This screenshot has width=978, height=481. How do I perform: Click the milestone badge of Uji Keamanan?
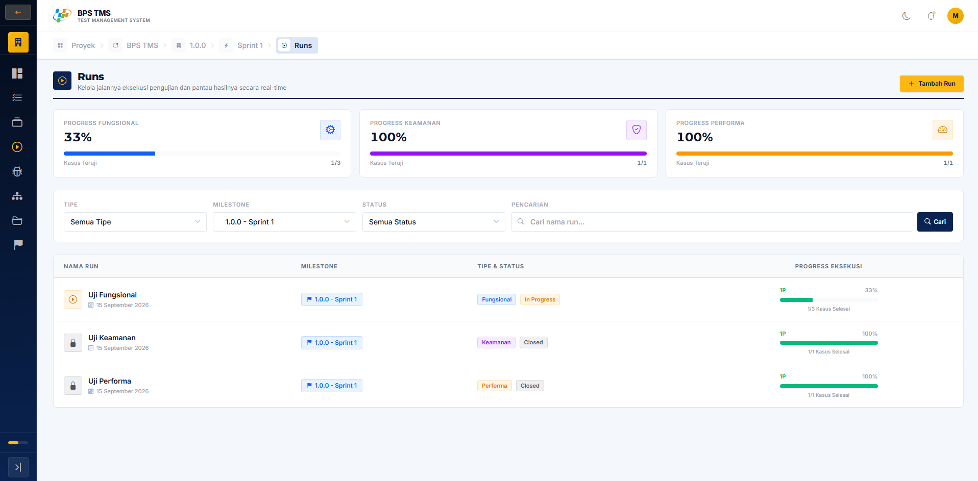[332, 343]
